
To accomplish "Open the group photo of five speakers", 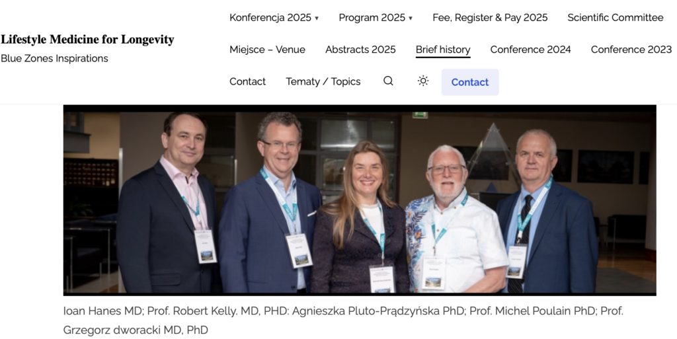I will pos(360,200).
